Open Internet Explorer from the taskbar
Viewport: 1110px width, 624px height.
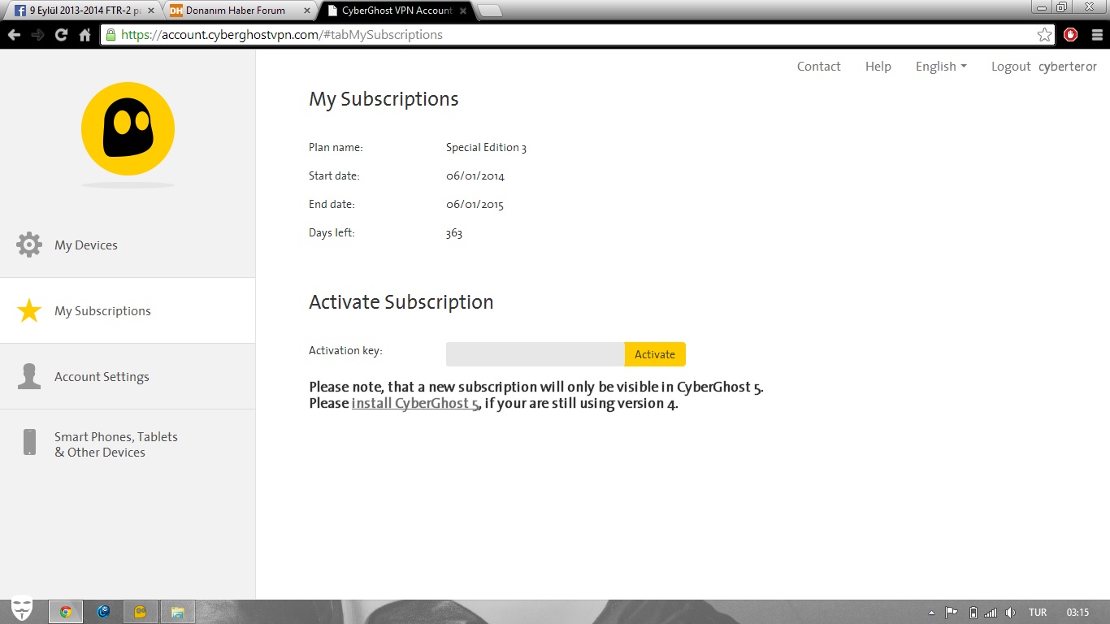pyautogui.click(x=103, y=612)
